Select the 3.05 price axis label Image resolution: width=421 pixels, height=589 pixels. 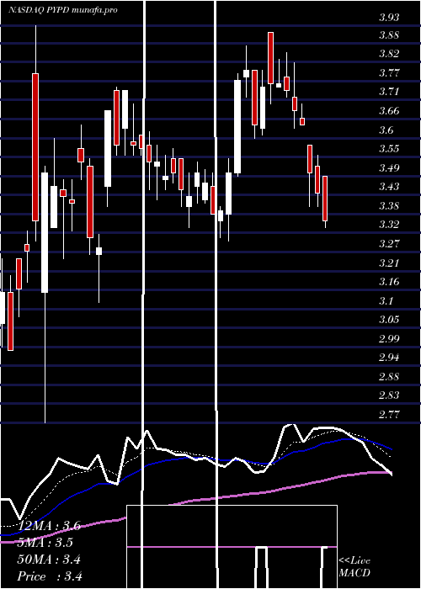tap(389, 320)
